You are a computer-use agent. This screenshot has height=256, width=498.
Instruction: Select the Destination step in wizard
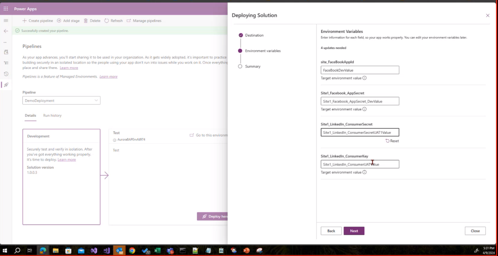pyautogui.click(x=251, y=35)
